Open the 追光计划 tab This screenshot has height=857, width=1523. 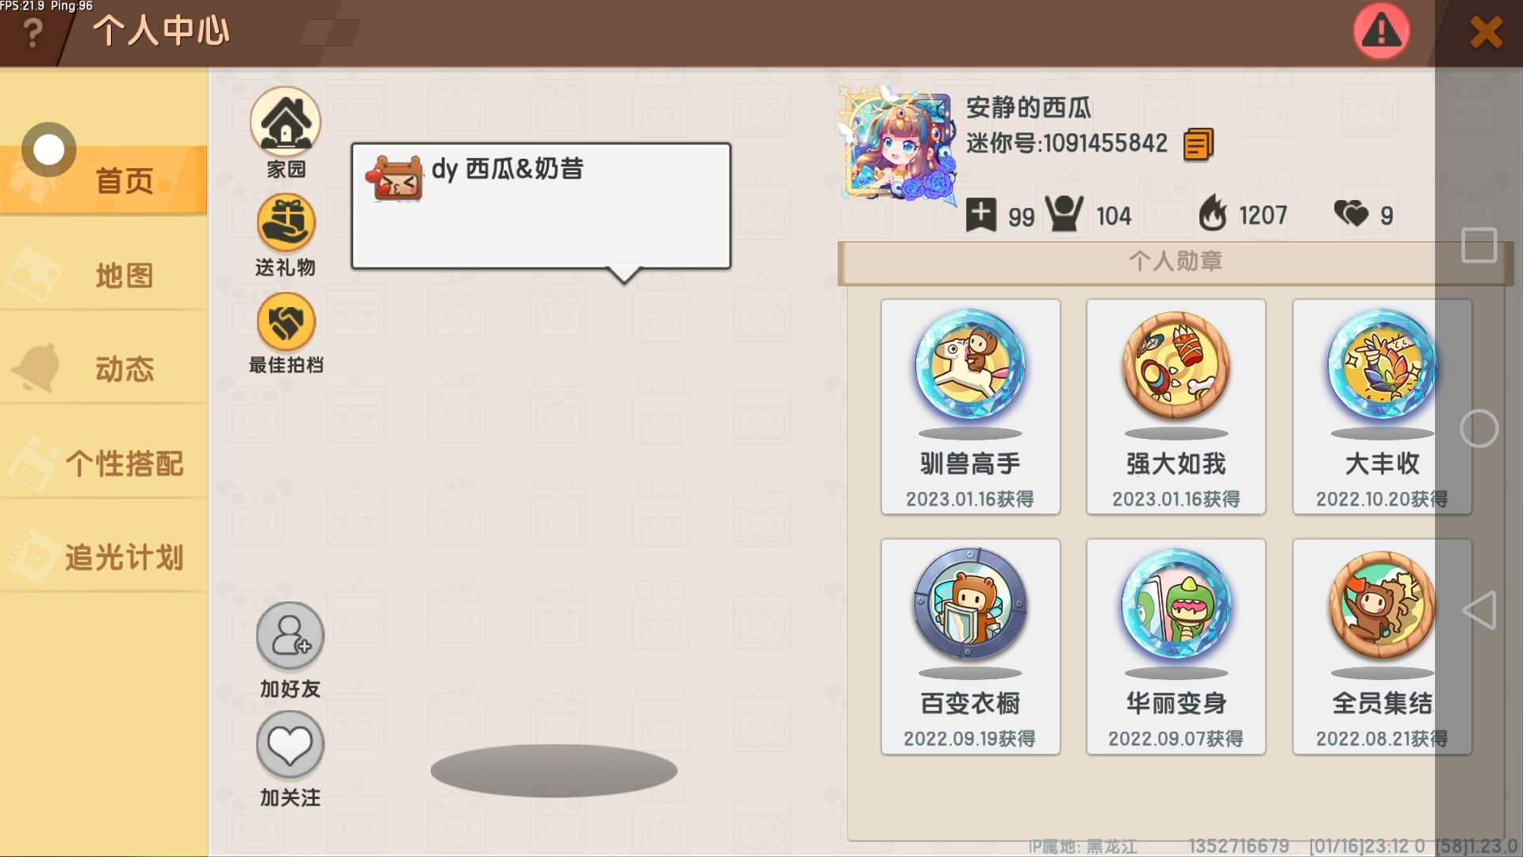click(x=104, y=557)
